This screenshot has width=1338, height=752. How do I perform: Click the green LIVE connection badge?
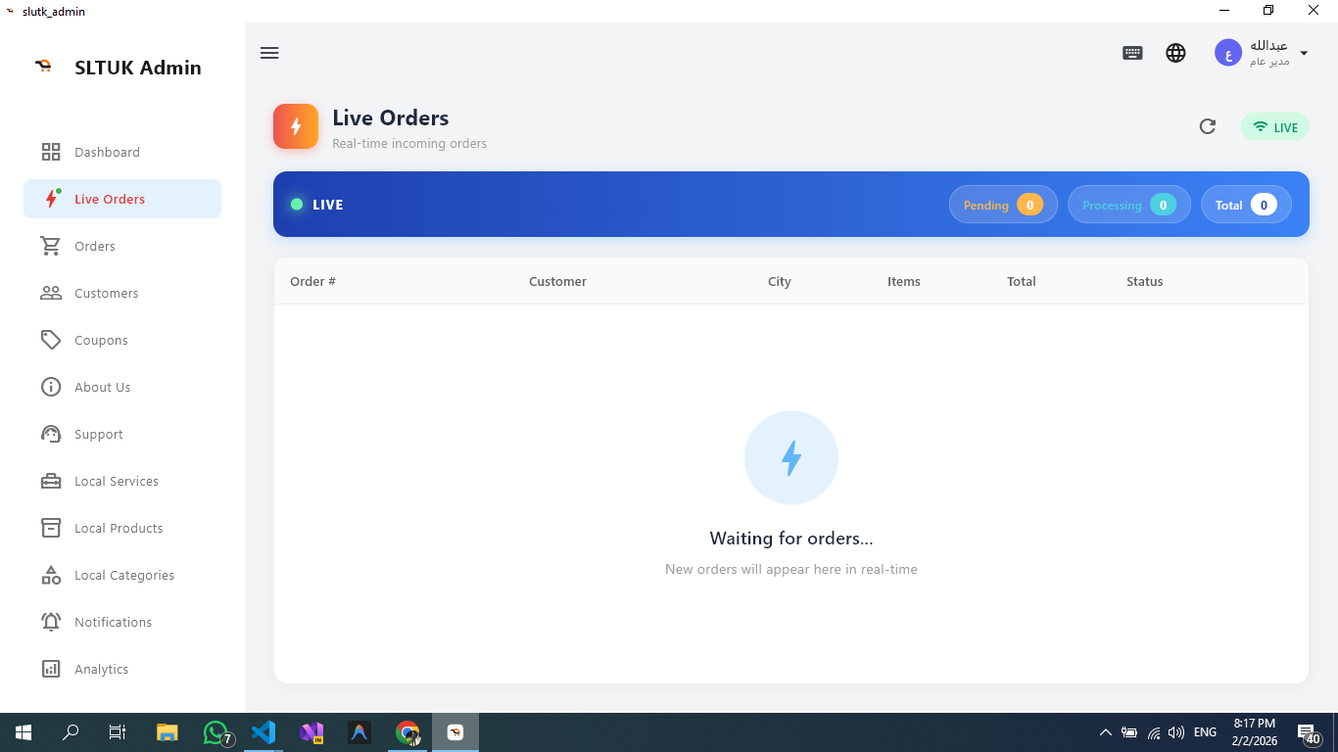point(1274,126)
